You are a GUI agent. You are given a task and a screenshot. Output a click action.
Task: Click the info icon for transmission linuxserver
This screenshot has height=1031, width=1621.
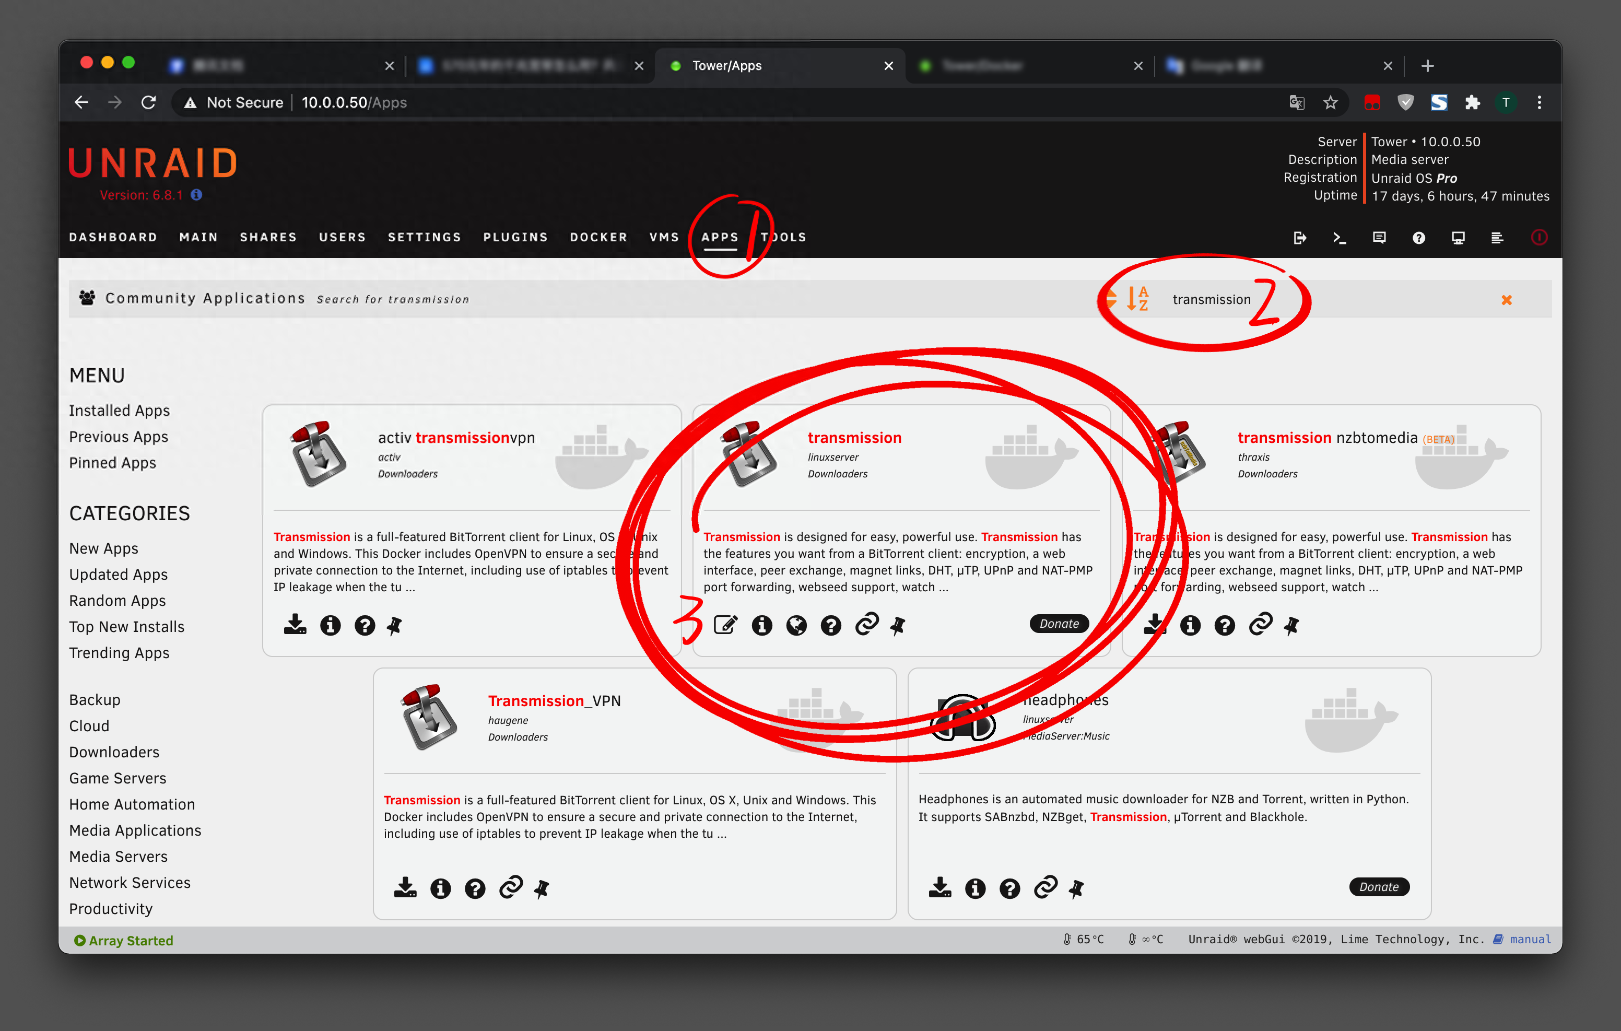coord(766,624)
